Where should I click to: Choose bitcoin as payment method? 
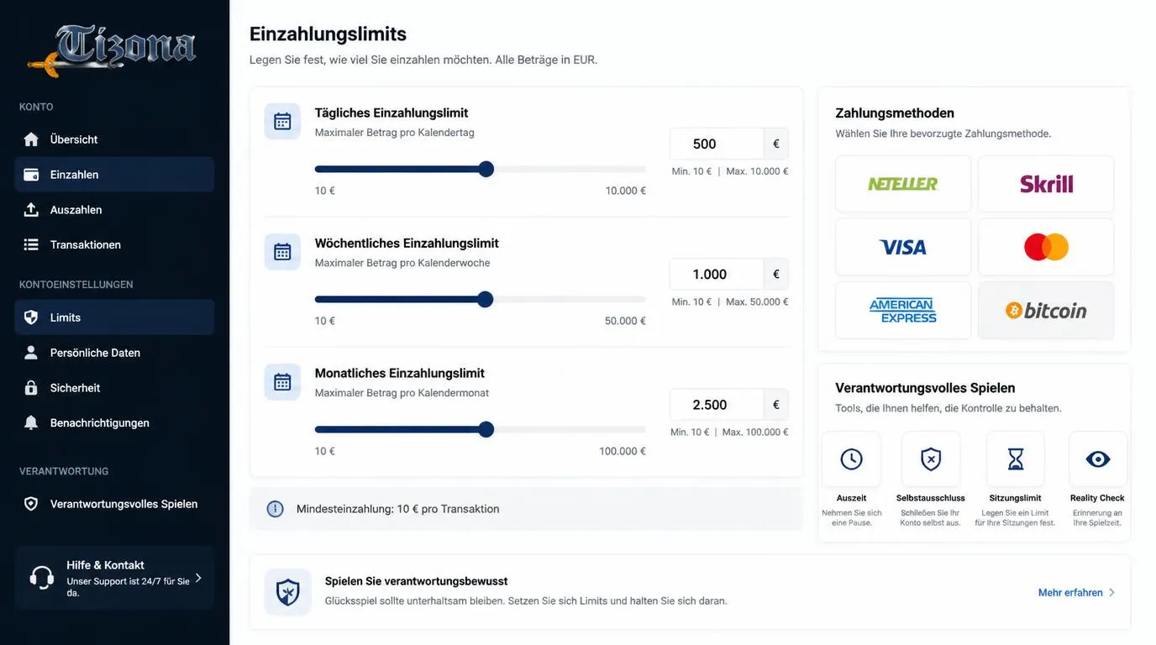coord(1046,310)
